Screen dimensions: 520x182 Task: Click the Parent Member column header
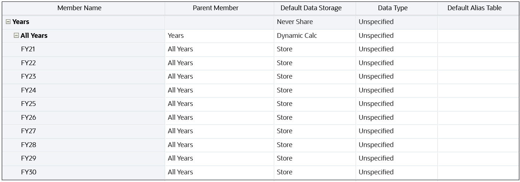[216, 8]
